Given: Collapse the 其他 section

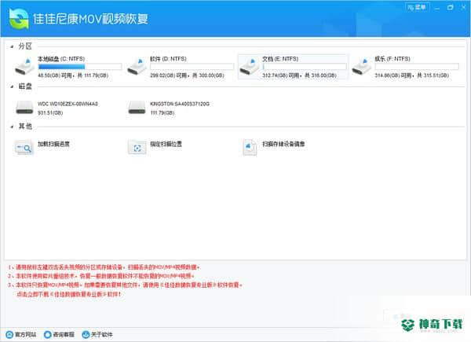Looking at the screenshot, I should (12, 127).
